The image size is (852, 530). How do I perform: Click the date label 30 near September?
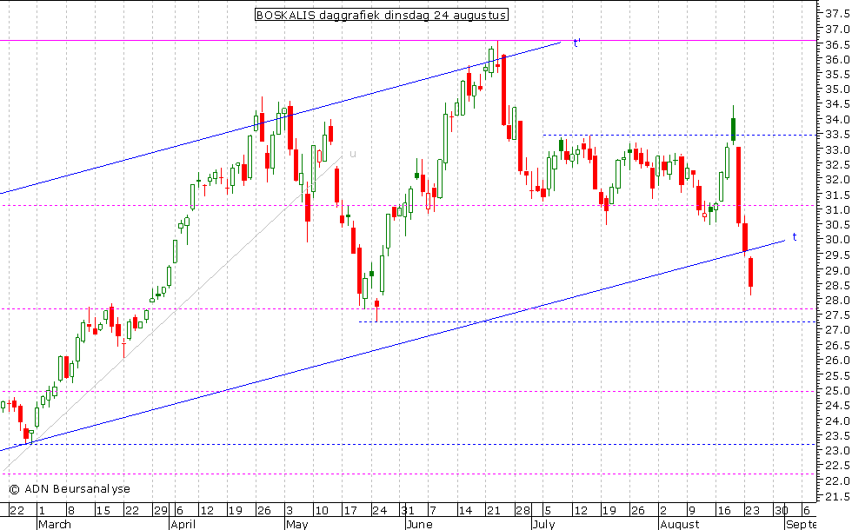tap(782, 511)
